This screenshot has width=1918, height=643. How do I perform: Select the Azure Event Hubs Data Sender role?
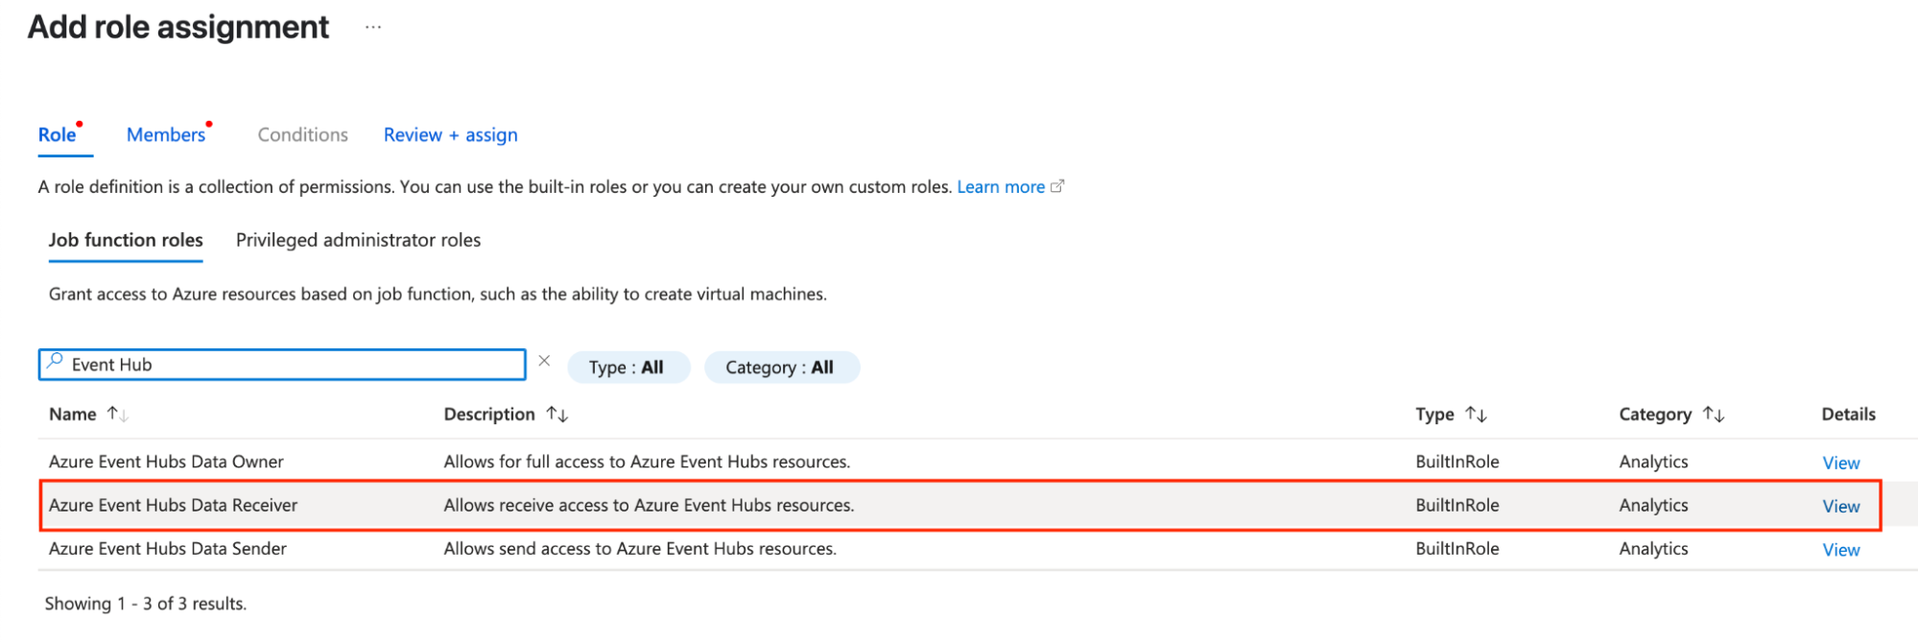(168, 549)
